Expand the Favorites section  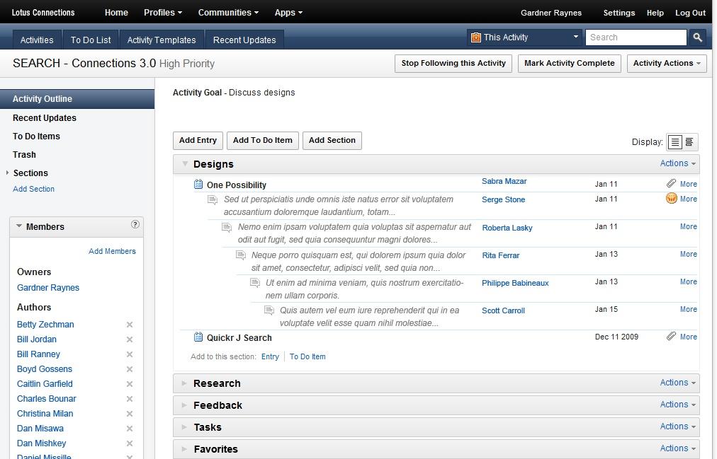click(x=184, y=448)
